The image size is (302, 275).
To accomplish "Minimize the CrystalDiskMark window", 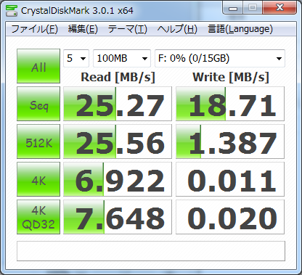I will coord(233,9).
